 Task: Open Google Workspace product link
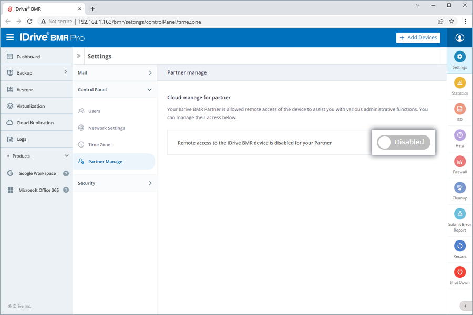pyautogui.click(x=37, y=173)
